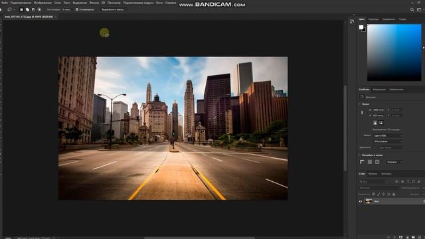425x239 pixels.
Task: Switch to the Свойства tab
Action: 364,90
